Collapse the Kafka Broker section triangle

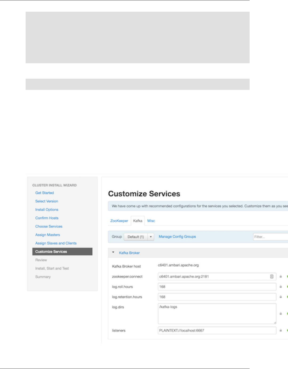[x=113, y=252]
